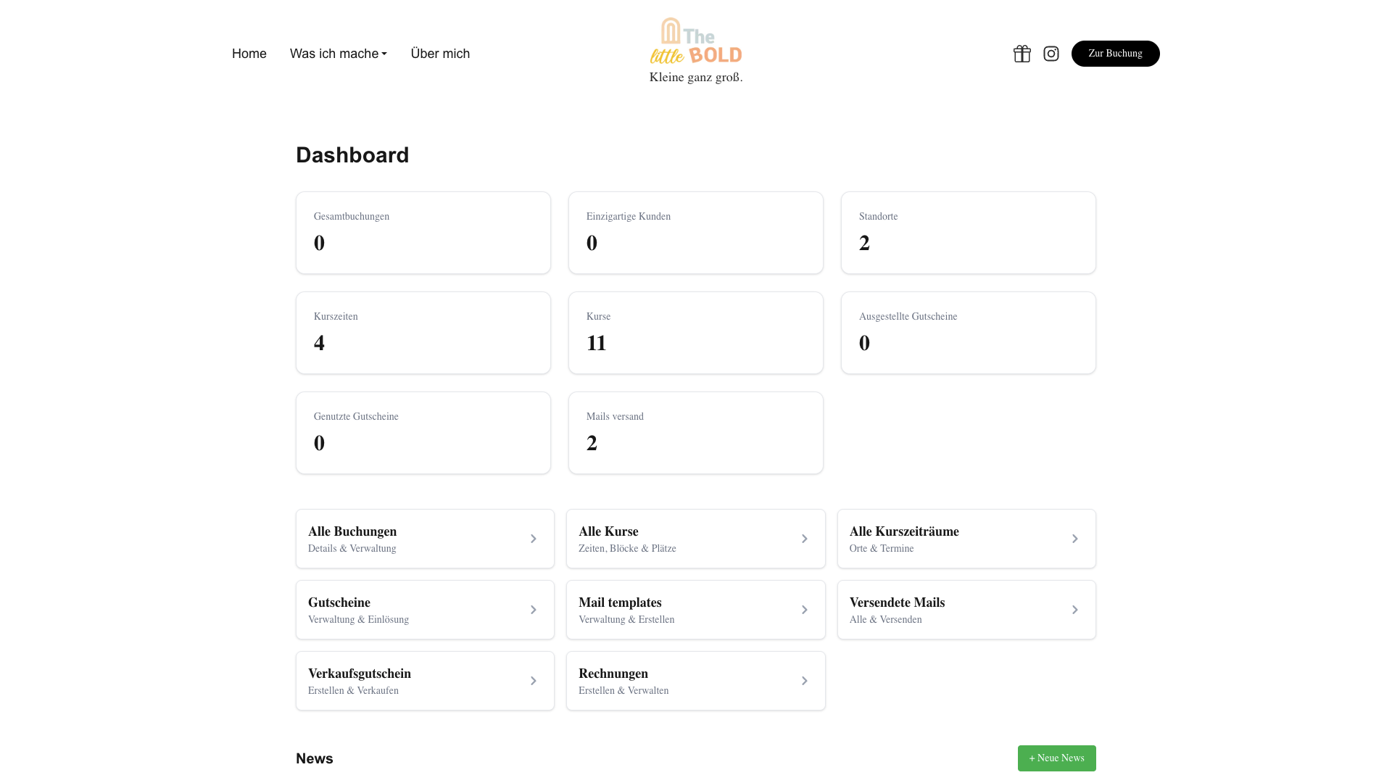Select the Mails versand statistic card
This screenshot has height=783, width=1392.
pos(696,433)
